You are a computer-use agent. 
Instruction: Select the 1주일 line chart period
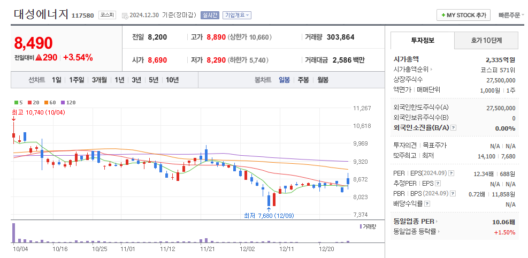(77, 80)
